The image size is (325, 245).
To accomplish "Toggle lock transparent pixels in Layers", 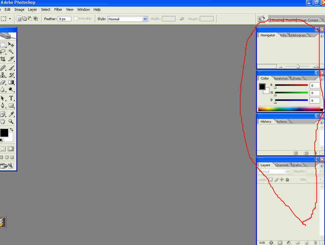I will [271, 180].
